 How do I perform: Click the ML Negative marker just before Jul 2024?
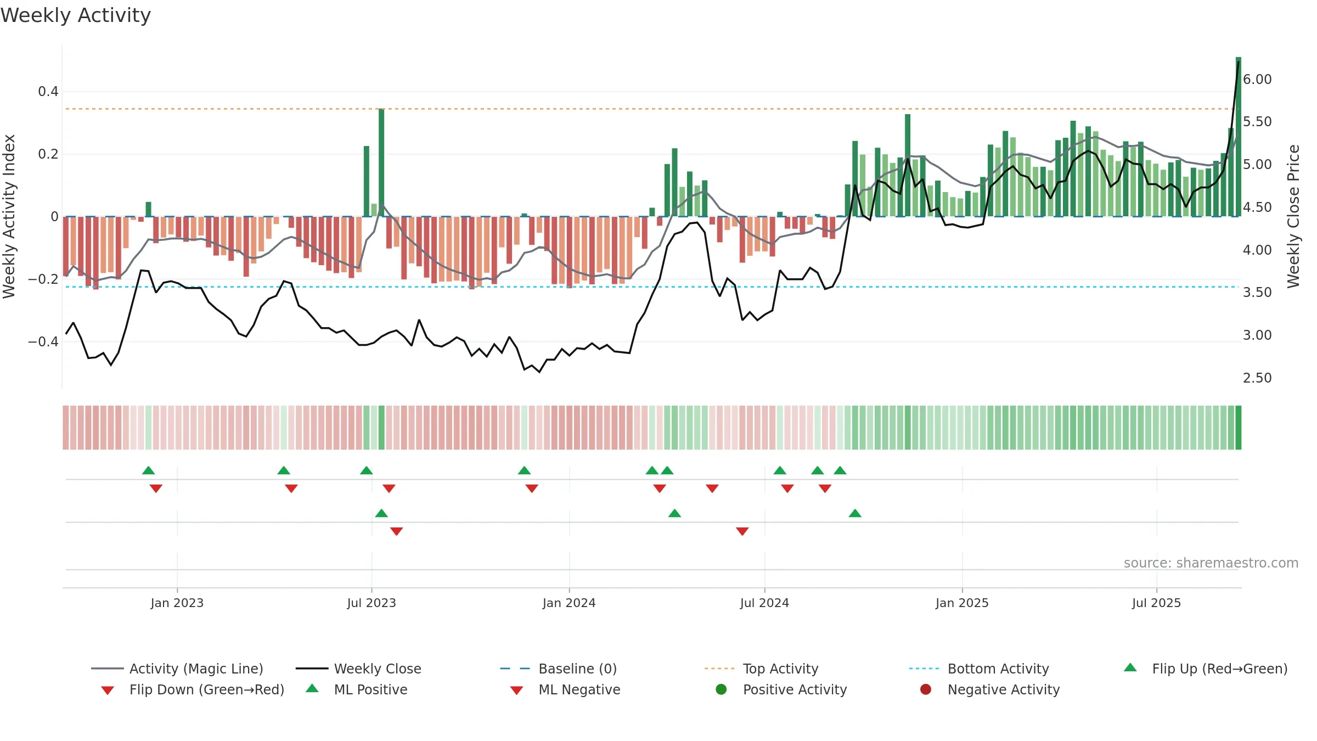click(x=742, y=531)
